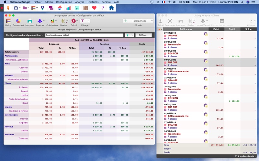Select the Divers row in analysis table

coord(79,83)
